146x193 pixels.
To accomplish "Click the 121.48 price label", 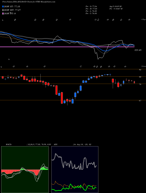I will point(138,50).
